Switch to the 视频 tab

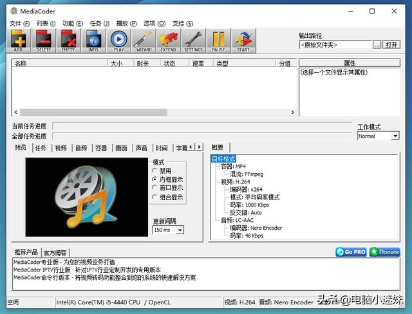tap(61, 148)
